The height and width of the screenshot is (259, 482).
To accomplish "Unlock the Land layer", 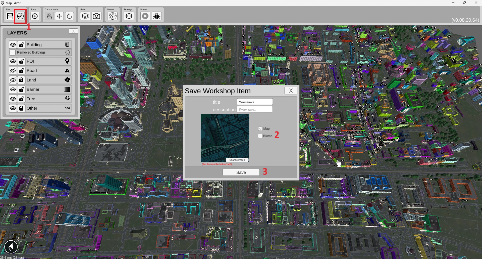I will coord(21,80).
